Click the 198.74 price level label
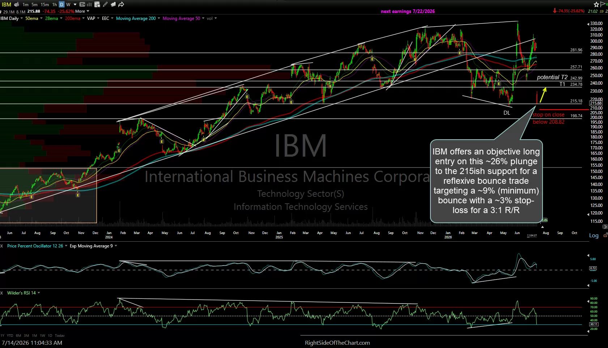 576,116
